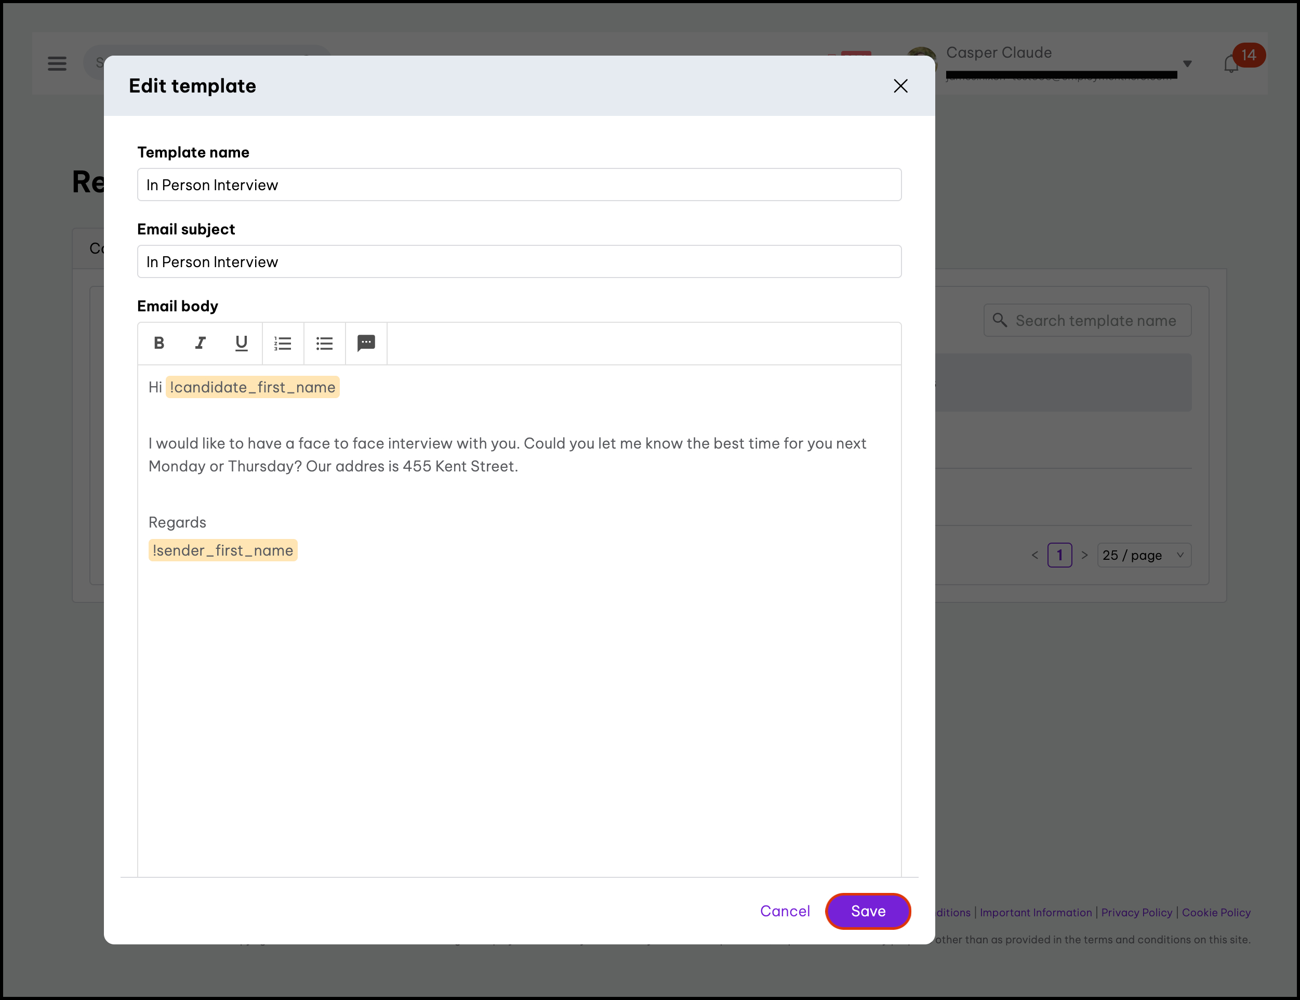The width and height of the screenshot is (1300, 1000).
Task: Open the Privacy Policy link
Action: [1136, 913]
